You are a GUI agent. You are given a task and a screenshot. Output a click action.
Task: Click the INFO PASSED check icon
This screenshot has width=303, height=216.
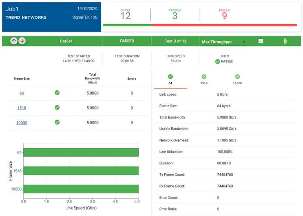coord(218,62)
